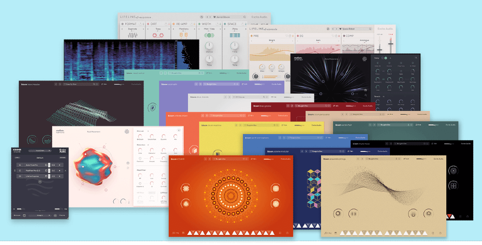Click Edit in bloom ensemble strings window
482x245 pixels.
(x=406, y=159)
